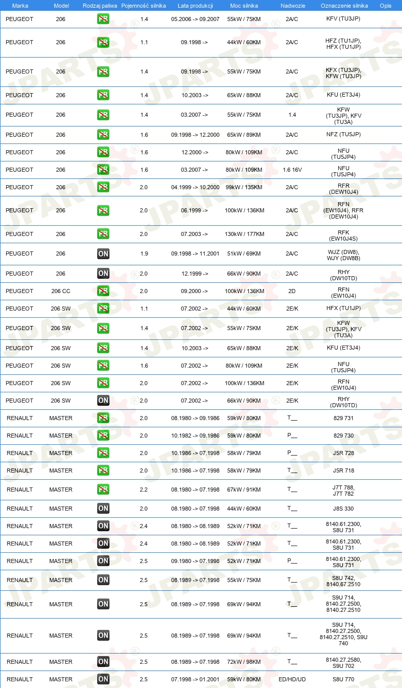Select the diesel ON icon in the 72kW / 98KM row
Screen dimensions: 402x688
pos(103,662)
